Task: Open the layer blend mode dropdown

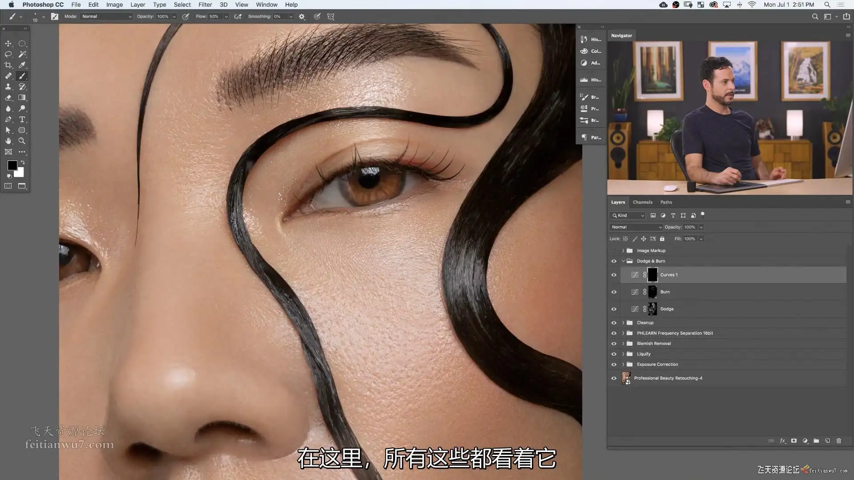Action: tap(636, 227)
